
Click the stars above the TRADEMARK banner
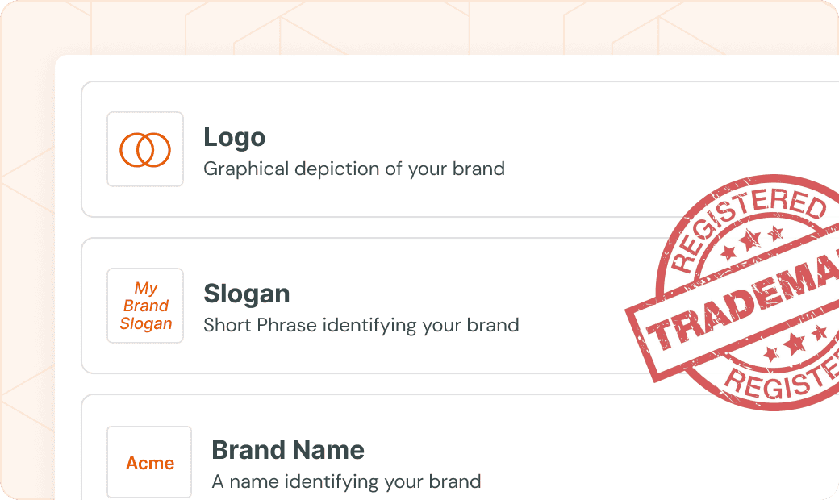coord(752,240)
